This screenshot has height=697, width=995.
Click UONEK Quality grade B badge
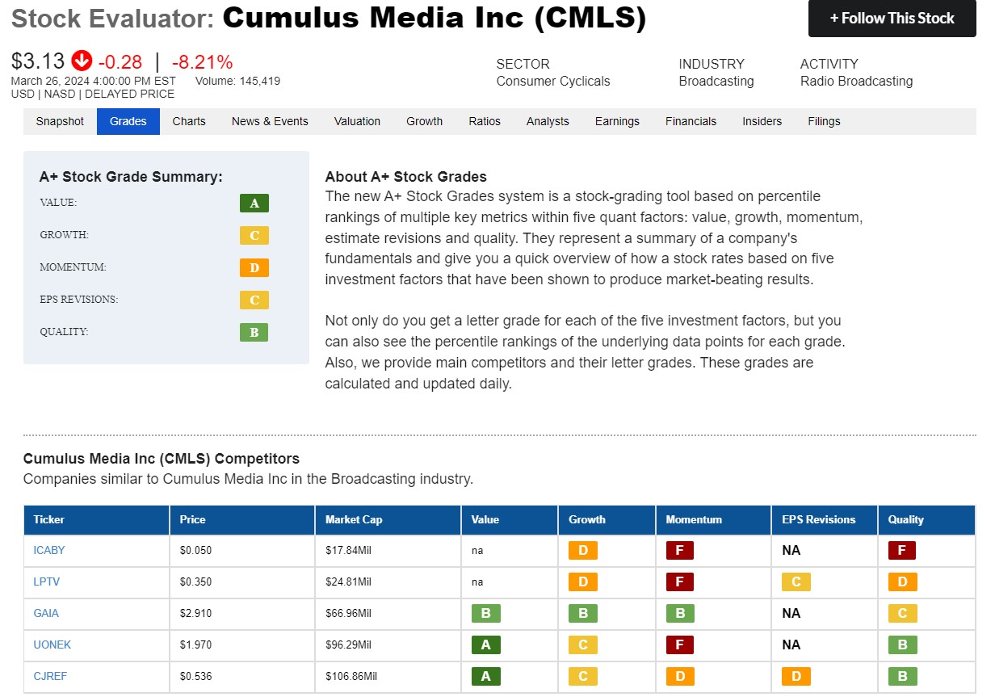click(902, 645)
